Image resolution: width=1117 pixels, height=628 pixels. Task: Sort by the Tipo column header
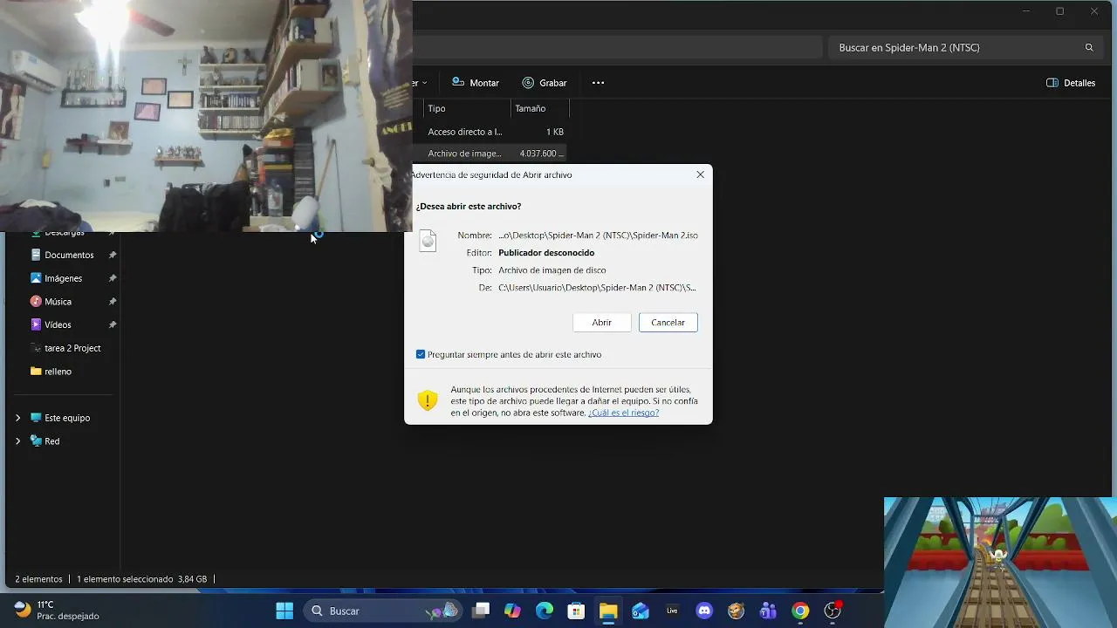point(467,108)
